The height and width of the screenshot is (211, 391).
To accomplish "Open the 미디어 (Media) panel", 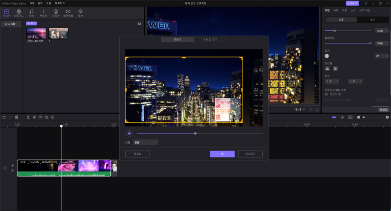I will pos(6,13).
